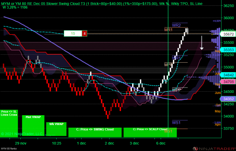
Task: Click the white box showing 15
Action: pyautogui.click(x=73, y=33)
